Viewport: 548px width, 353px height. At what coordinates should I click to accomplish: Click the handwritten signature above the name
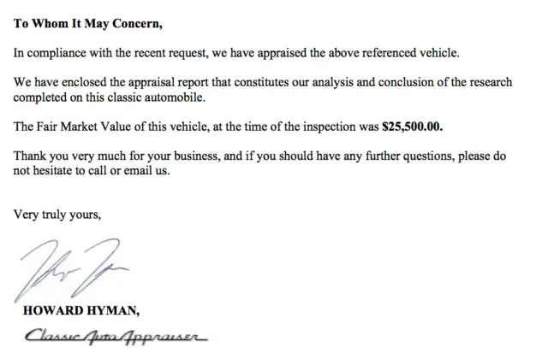click(72, 270)
